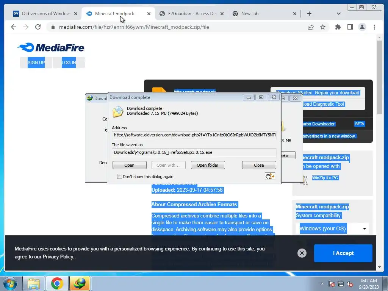This screenshot has height=291, width=388.
Task: Enable Don't show this dialog again
Action: click(119, 177)
